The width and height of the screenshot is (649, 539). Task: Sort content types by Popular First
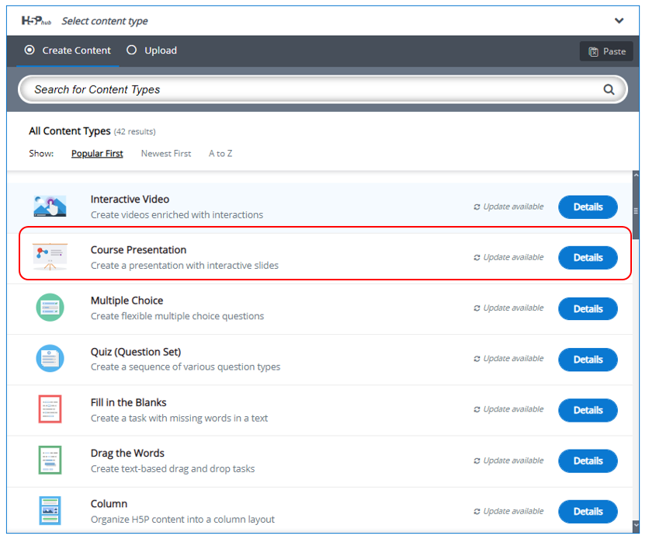click(97, 154)
